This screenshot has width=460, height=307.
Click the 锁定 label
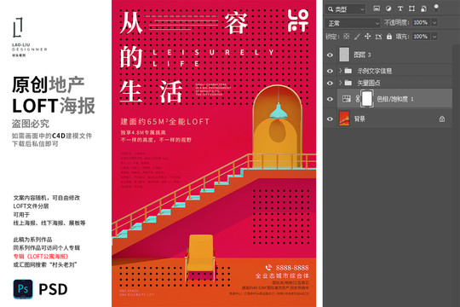click(332, 37)
